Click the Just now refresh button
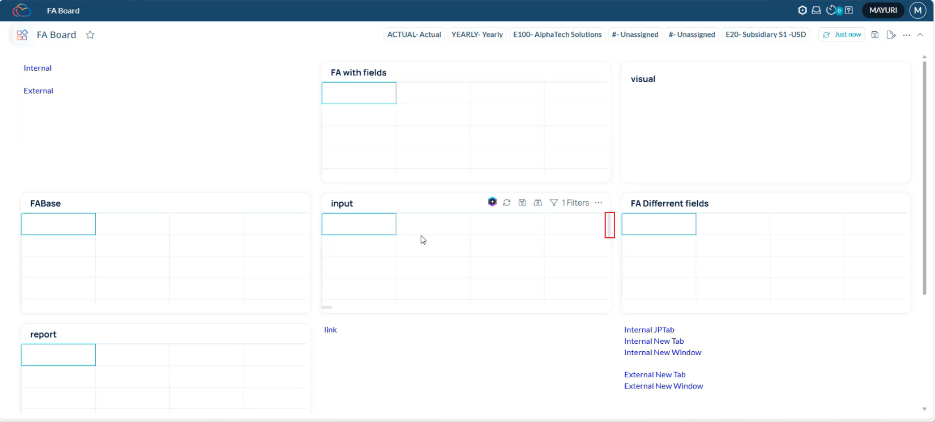Screen dimensions: 935x422 842,35
